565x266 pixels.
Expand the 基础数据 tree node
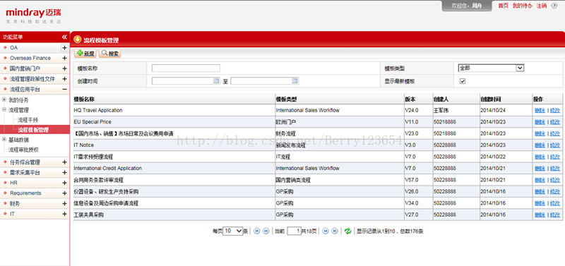coord(4,139)
